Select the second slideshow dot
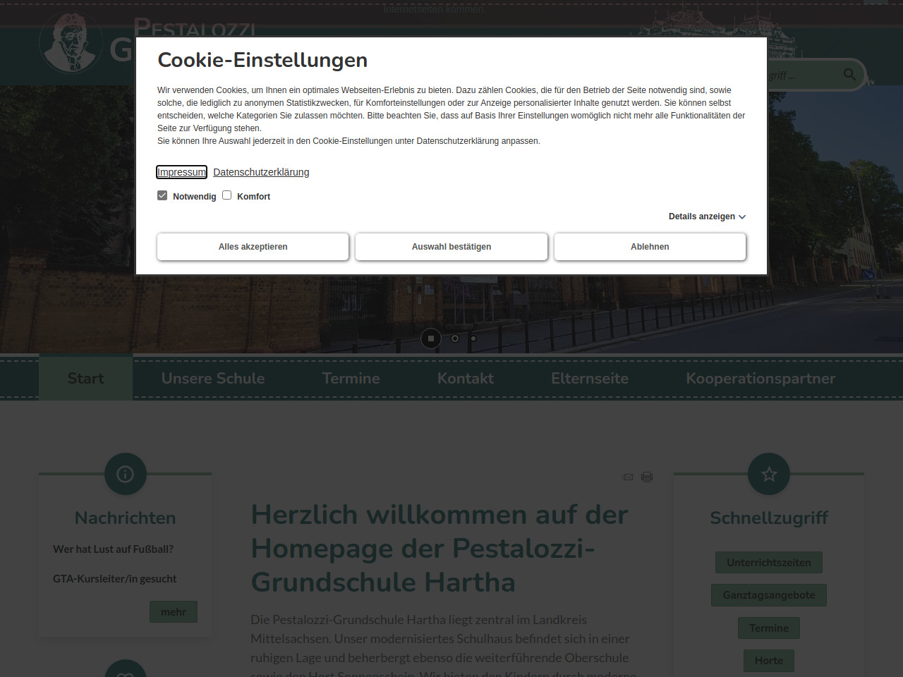 coord(455,338)
